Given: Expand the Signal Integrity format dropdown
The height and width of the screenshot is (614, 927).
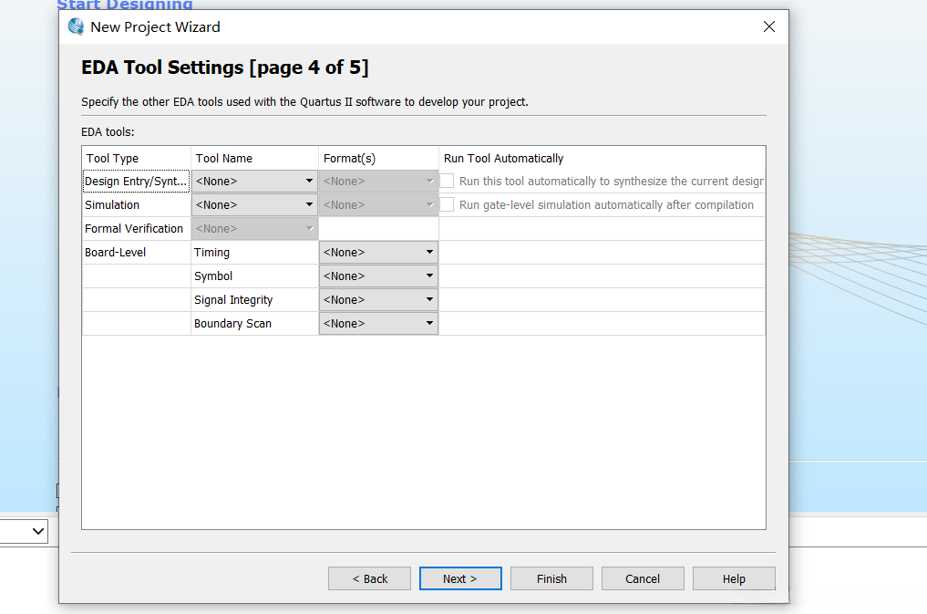Looking at the screenshot, I should (x=378, y=300).
